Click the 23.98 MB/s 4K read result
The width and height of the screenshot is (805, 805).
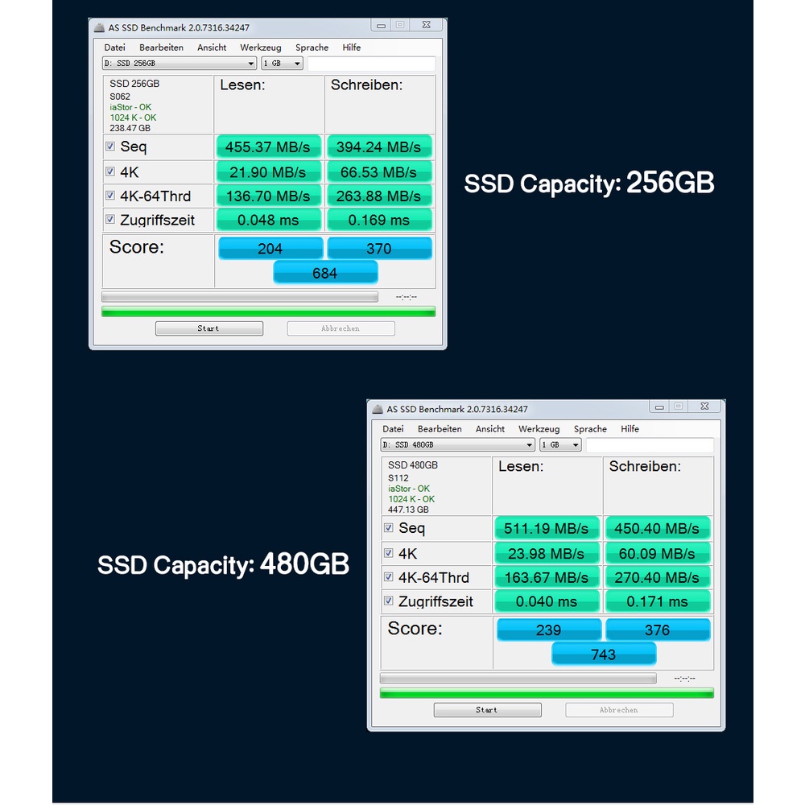pyautogui.click(x=547, y=554)
